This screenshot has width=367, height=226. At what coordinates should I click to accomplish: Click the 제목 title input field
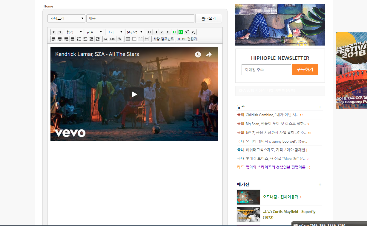140,18
